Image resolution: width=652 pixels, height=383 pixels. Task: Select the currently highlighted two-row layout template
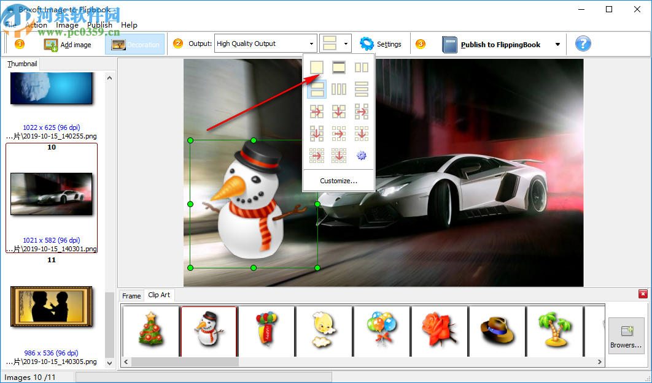click(316, 89)
